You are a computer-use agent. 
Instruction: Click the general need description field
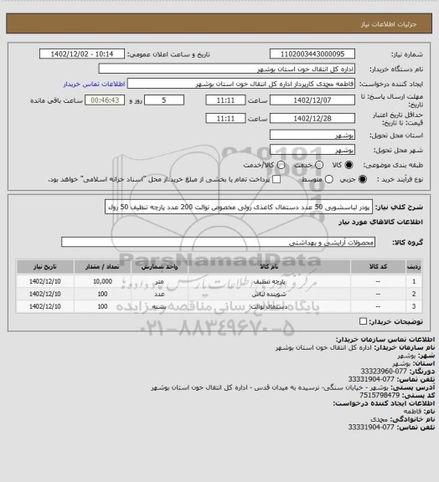click(x=239, y=207)
